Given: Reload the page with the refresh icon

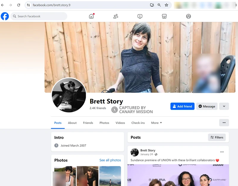Looking at the screenshot, I should click(x=18, y=5).
